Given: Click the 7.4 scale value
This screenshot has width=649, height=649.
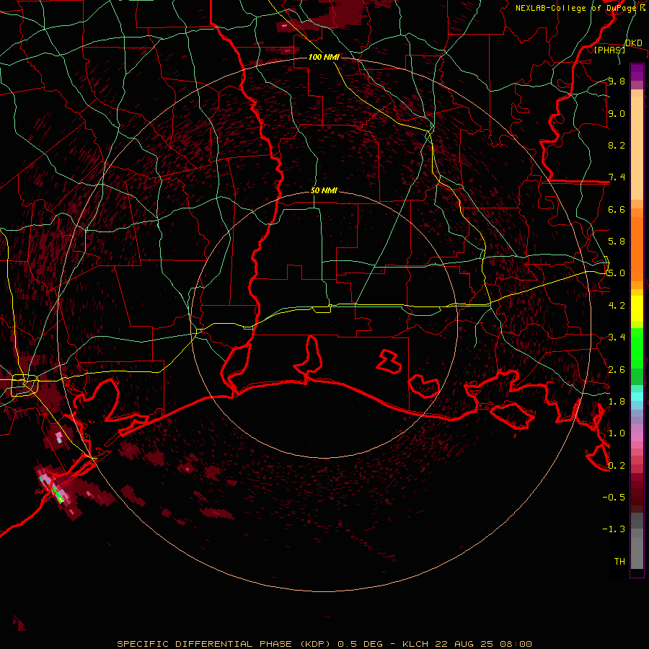Looking at the screenshot, I should 617,177.
